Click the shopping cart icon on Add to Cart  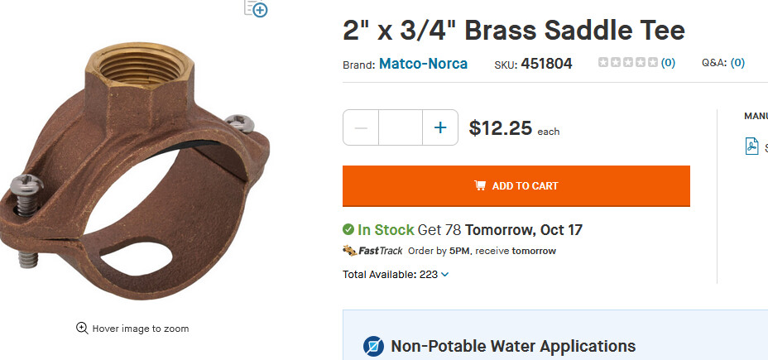480,185
